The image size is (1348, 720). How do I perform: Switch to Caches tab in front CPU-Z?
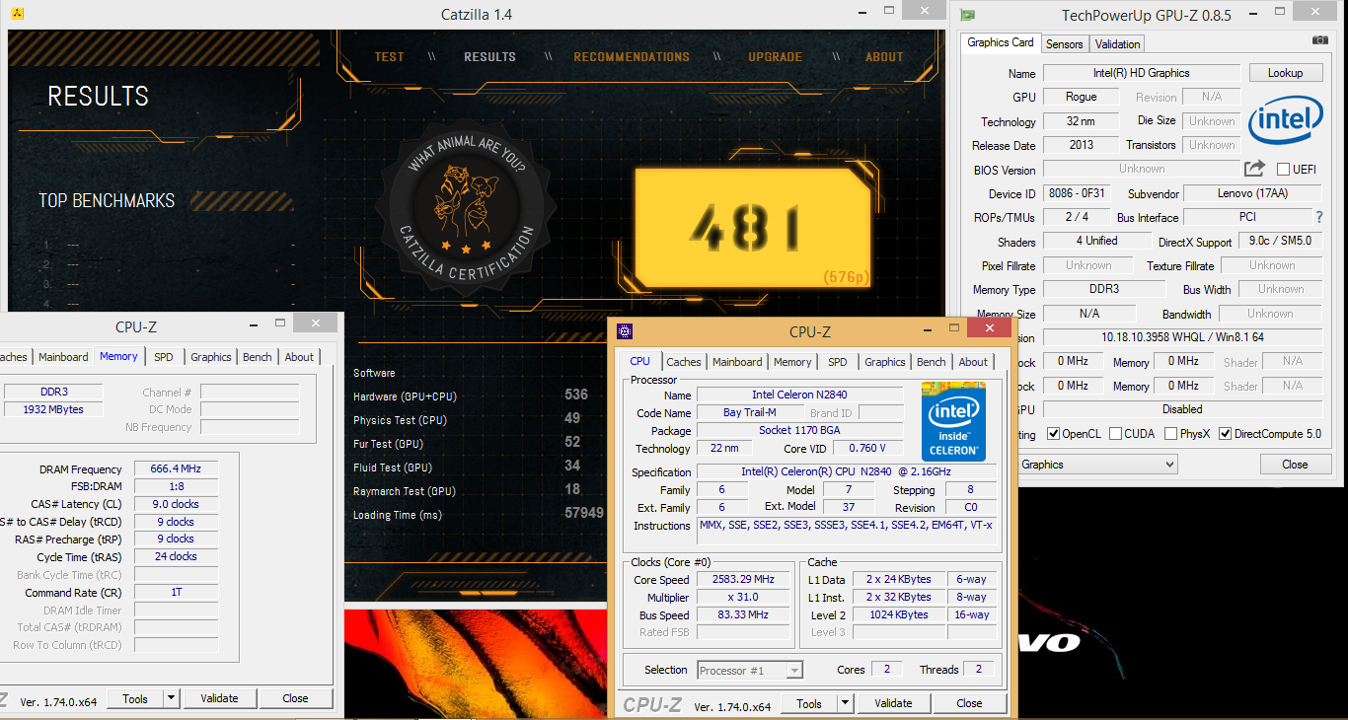coord(684,362)
